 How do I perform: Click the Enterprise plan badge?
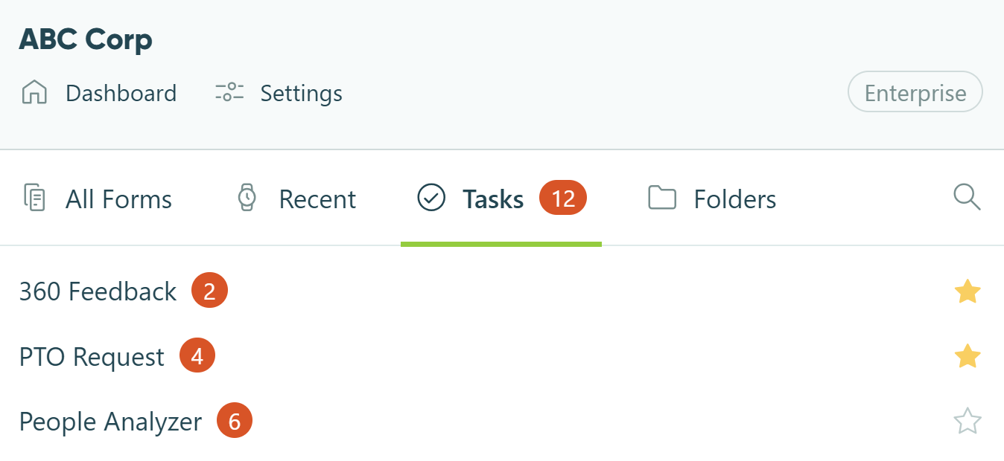915,91
